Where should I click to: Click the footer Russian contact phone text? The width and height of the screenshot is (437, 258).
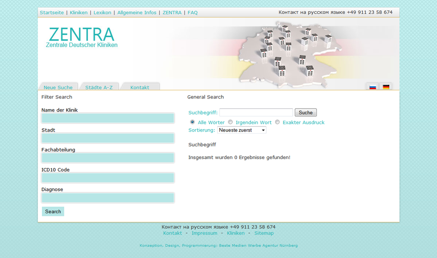218,227
